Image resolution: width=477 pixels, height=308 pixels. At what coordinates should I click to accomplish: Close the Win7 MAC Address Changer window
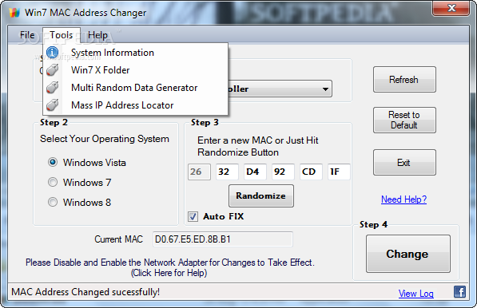coord(451,8)
